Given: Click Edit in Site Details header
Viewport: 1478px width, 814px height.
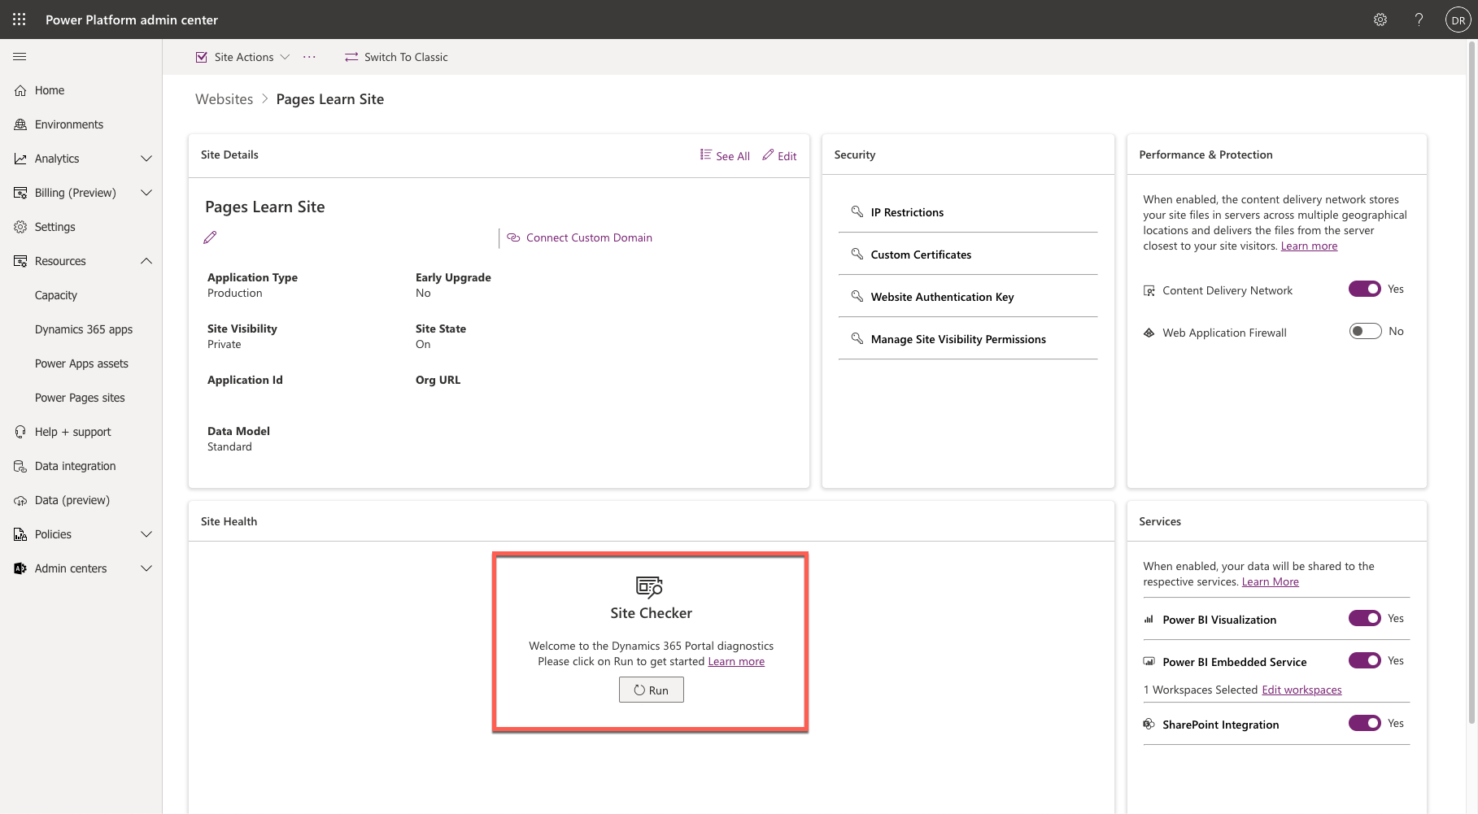Looking at the screenshot, I should pyautogui.click(x=779, y=155).
